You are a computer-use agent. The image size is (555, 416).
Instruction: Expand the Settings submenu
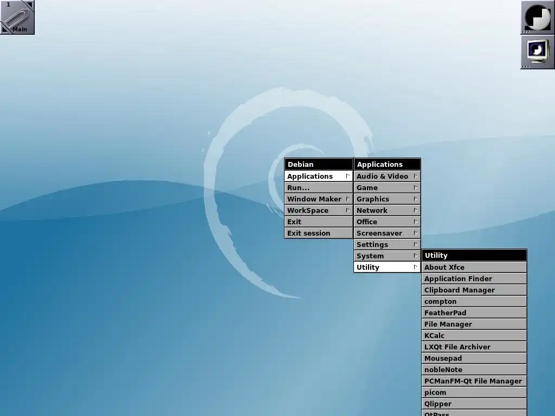point(387,244)
